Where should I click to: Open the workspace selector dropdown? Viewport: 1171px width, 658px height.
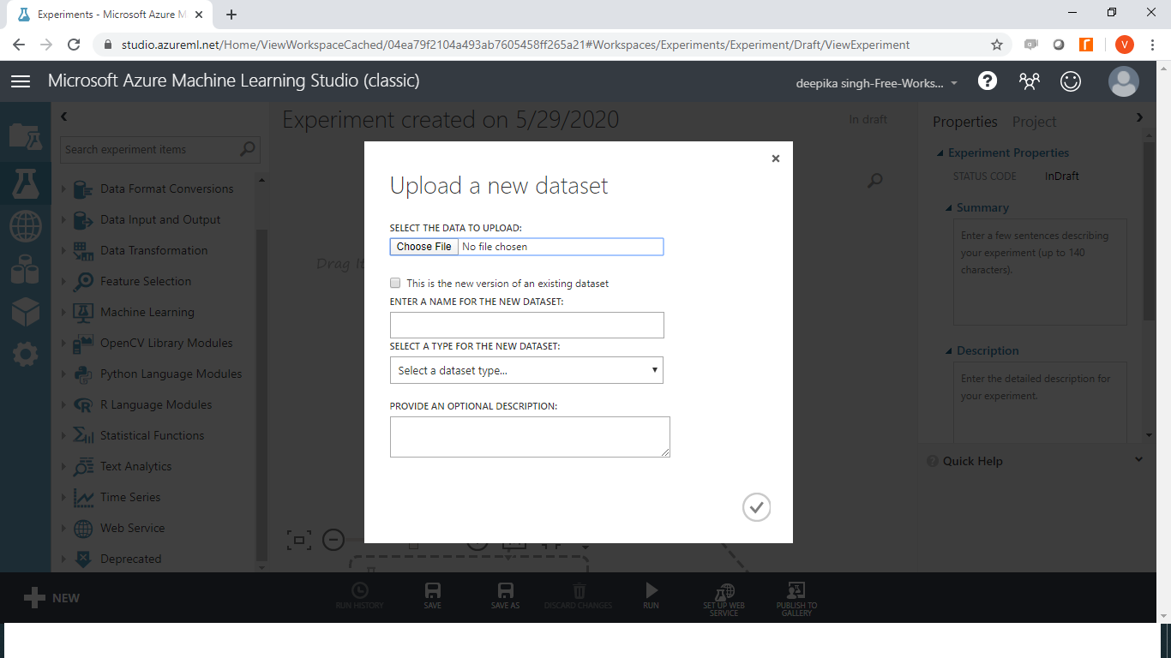pos(877,83)
